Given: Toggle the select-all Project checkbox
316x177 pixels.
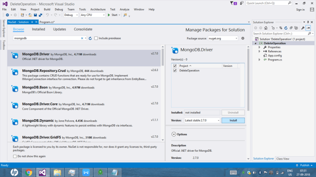Looking at the screenshot, I should click(x=175, y=66).
